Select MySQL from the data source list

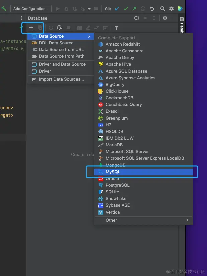coord(113,172)
